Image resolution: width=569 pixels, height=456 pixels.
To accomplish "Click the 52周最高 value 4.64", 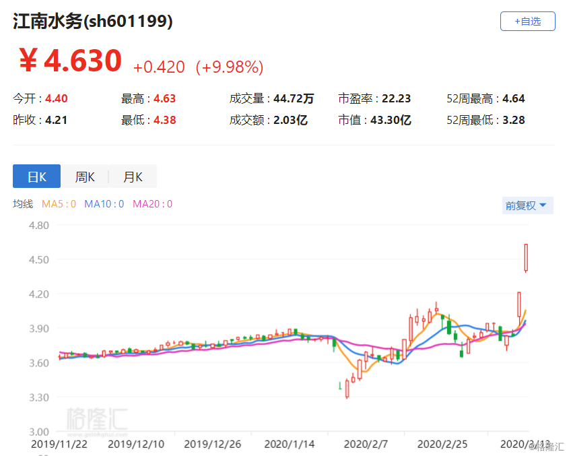I will click(514, 98).
